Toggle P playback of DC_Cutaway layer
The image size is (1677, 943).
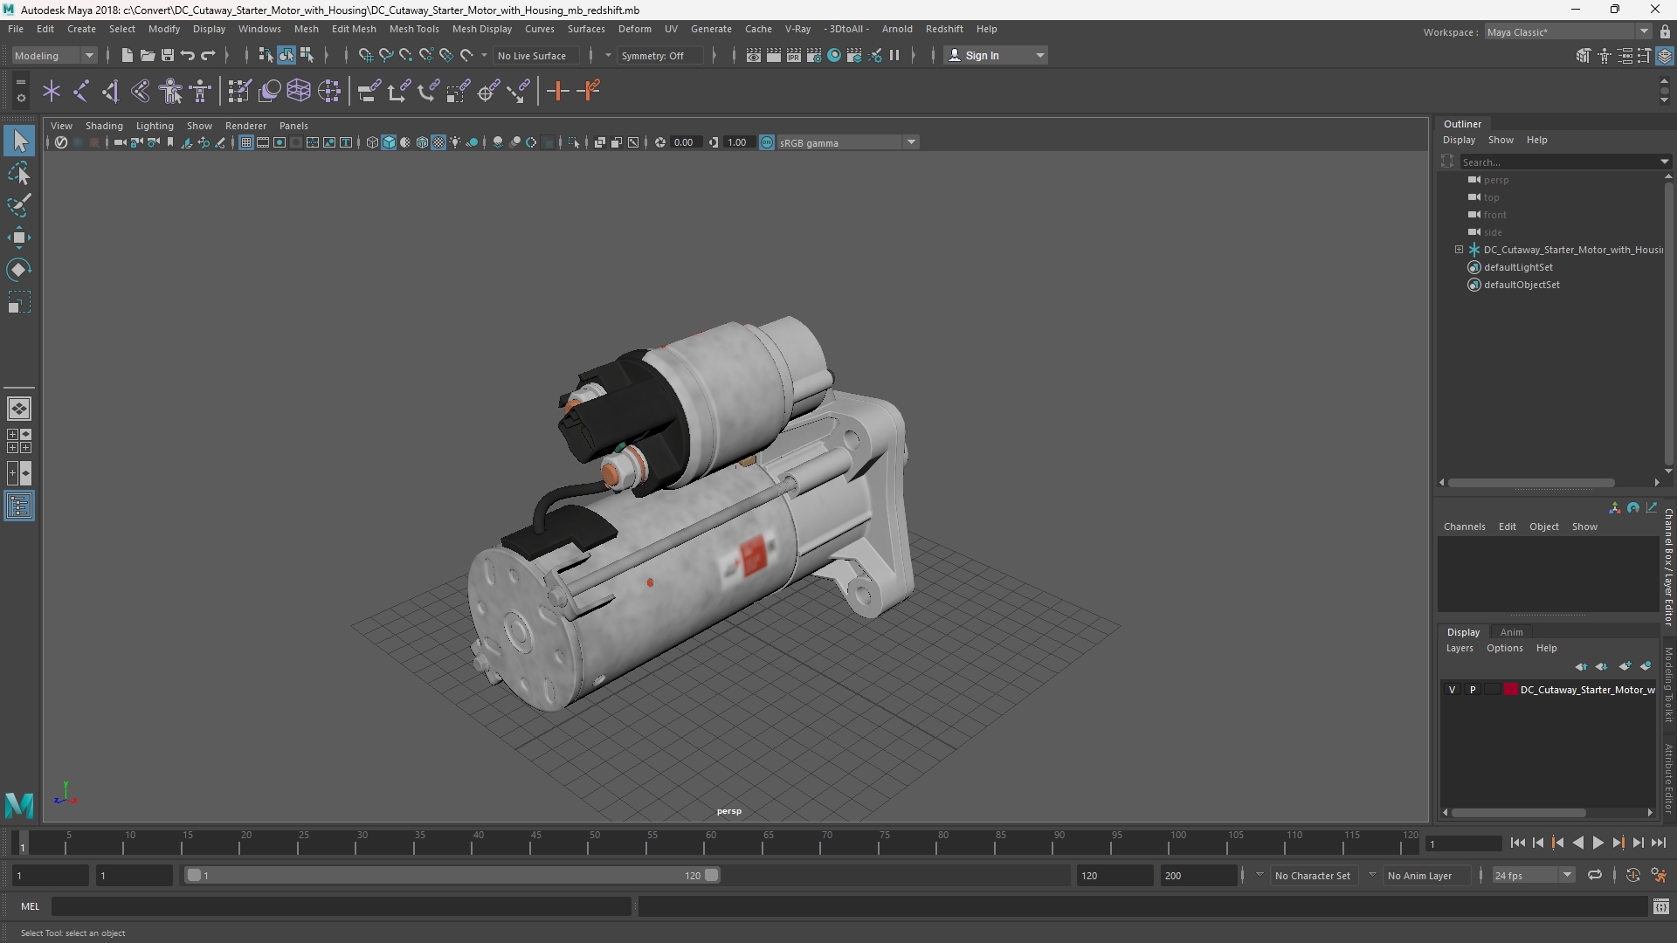(x=1473, y=690)
